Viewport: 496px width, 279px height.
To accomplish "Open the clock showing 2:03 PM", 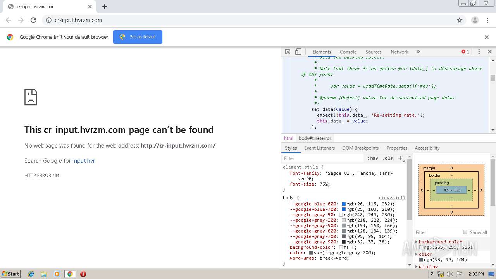I will point(476,274).
